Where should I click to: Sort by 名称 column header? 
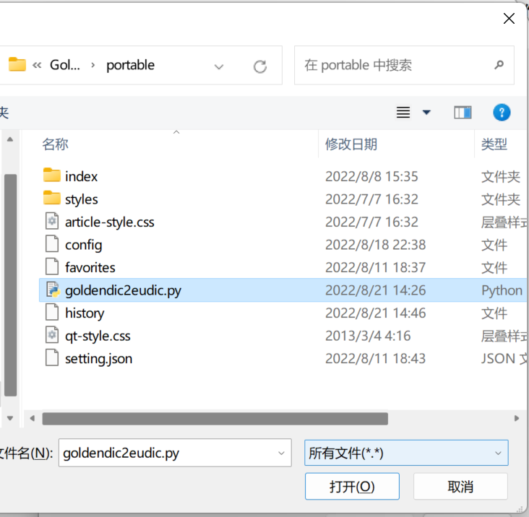[55, 144]
